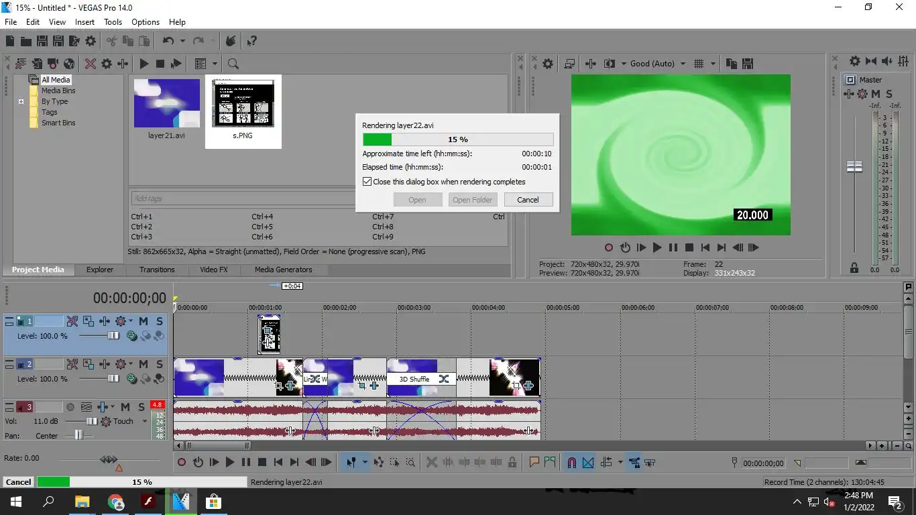Open the Video Preview properties gear
The height and width of the screenshot is (515, 916).
tap(548, 64)
